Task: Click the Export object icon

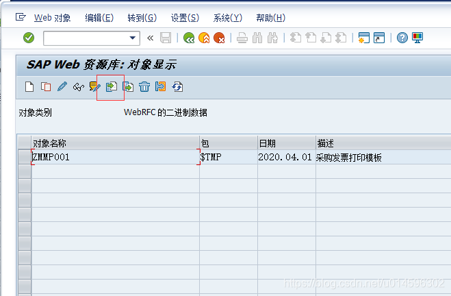Action: [x=128, y=86]
